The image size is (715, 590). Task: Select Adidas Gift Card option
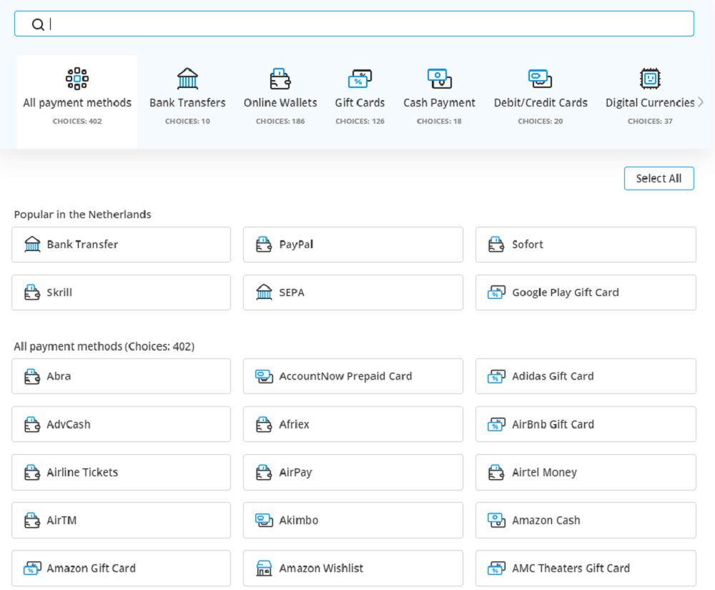pos(586,376)
